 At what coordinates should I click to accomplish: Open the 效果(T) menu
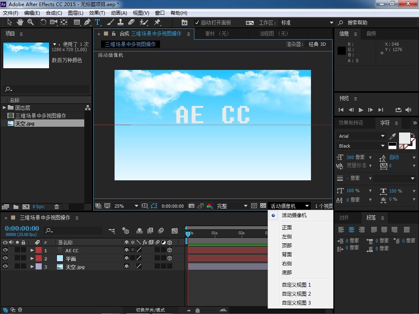point(97,13)
